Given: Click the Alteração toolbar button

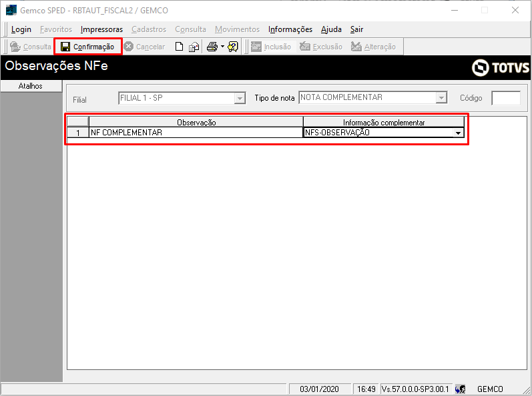Looking at the screenshot, I should pos(373,47).
